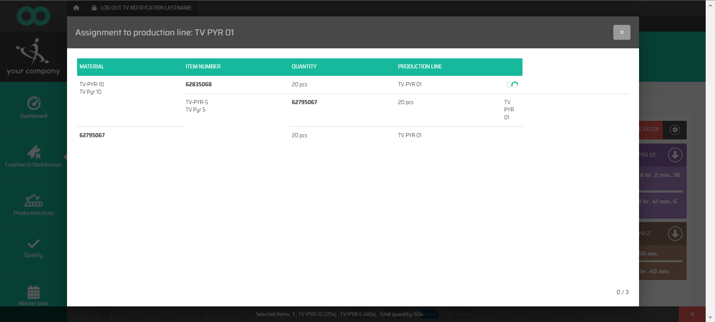Viewport: 715px width, 322px height.
Task: Expand the TV PYR 01 line card arrow
Action: (675, 155)
